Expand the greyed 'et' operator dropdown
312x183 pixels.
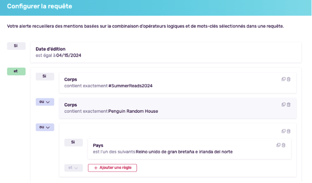[73, 168]
